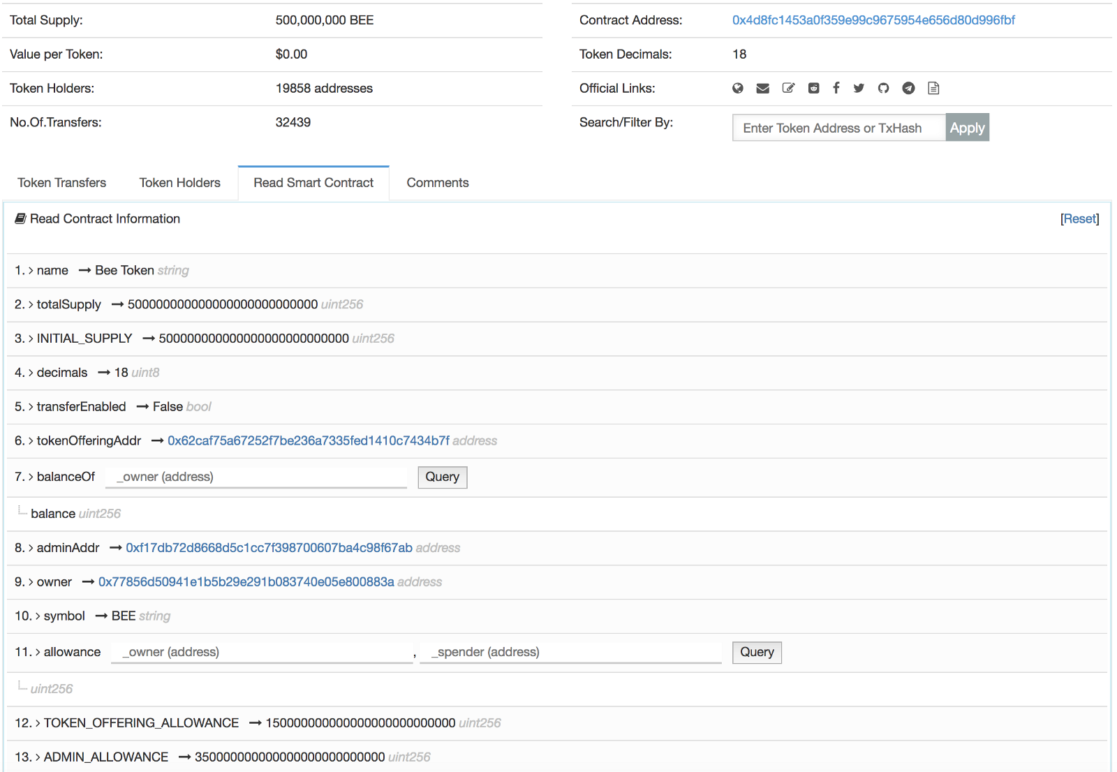
Task: Click Query button for allowance
Action: pos(757,653)
